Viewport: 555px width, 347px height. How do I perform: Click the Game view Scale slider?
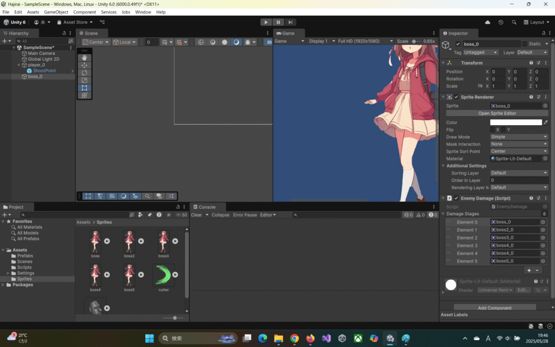(x=415, y=41)
